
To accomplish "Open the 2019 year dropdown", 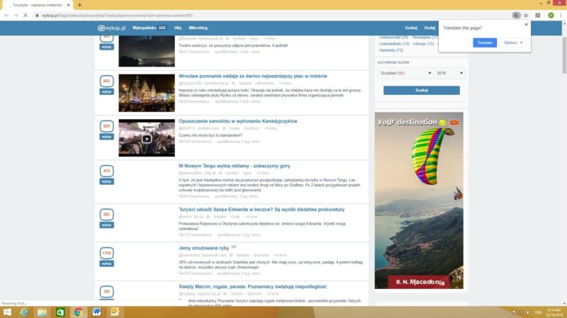I will [x=449, y=73].
